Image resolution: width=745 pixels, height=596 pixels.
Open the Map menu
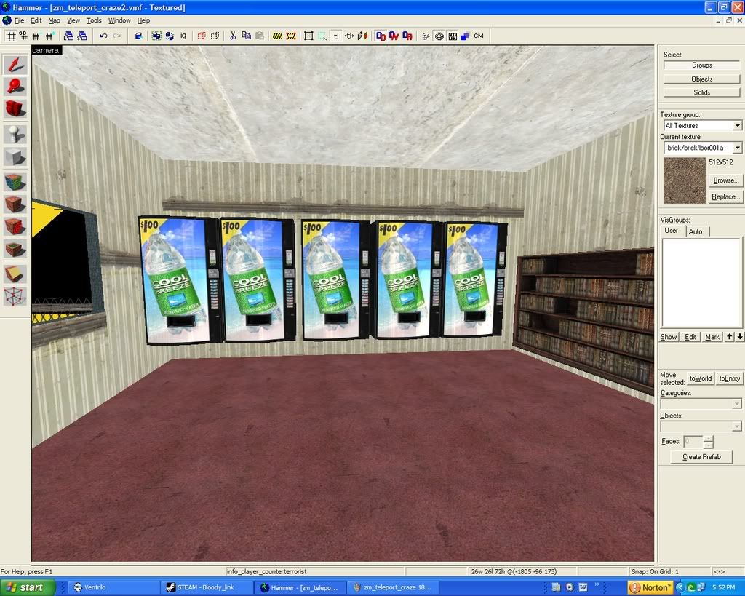pos(55,20)
